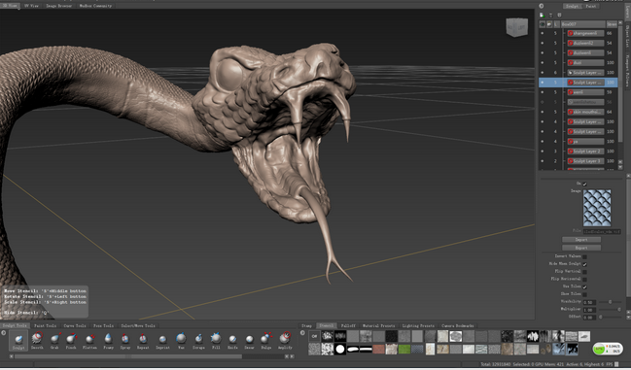Switch Layers panel to Paint mode

591,6
